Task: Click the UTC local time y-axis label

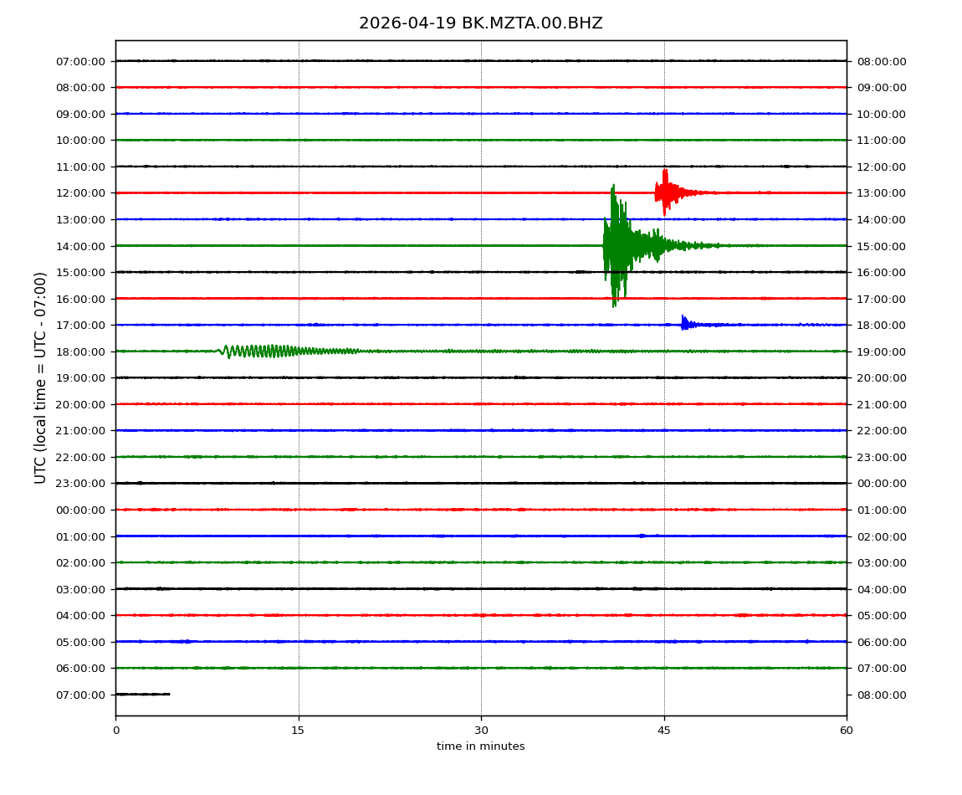Action: tap(41, 377)
